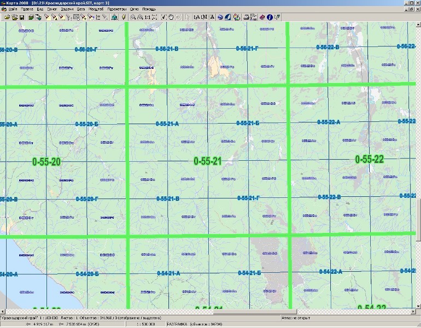Screen dimensions: 421x328
Task: Click the context help pointer icon
Action: pos(277,17)
